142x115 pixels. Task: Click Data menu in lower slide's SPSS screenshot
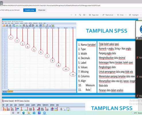[x=15, y=105]
